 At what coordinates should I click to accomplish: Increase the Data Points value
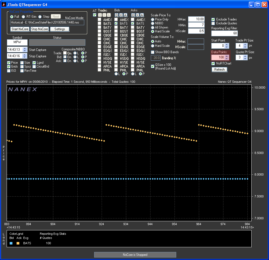coord(227,56)
